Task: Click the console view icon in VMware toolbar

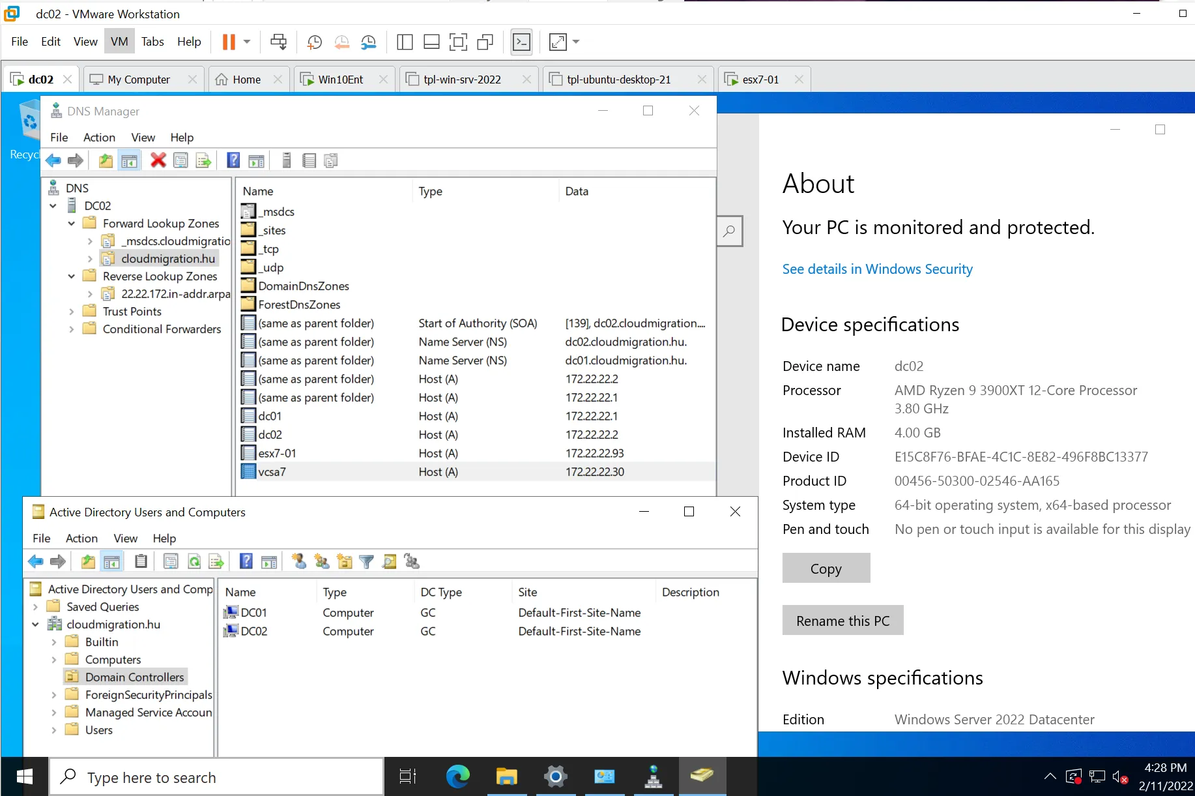Action: (522, 42)
